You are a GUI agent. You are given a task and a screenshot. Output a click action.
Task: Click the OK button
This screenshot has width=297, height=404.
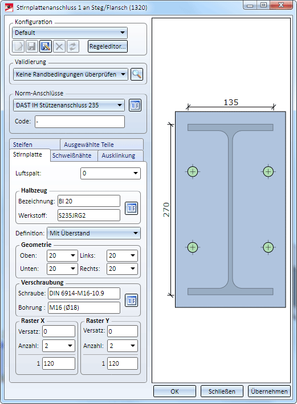click(x=174, y=391)
